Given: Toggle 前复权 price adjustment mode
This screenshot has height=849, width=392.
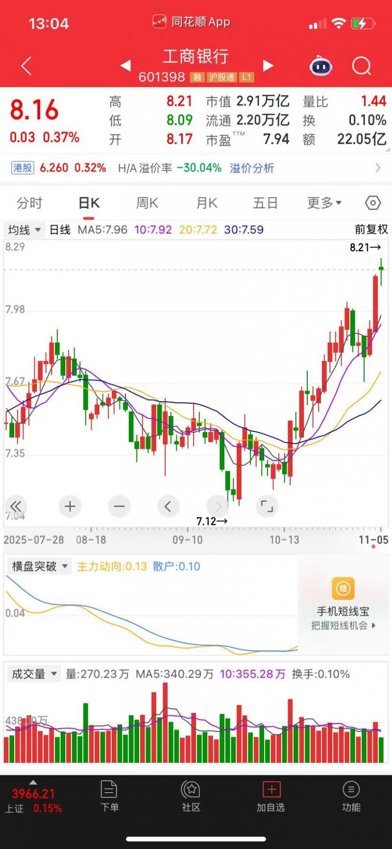Looking at the screenshot, I should tap(371, 230).
